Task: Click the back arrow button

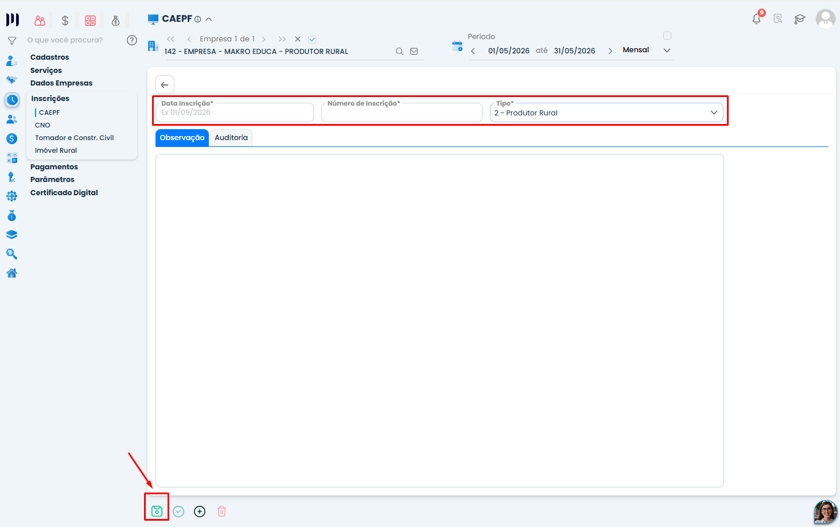Action: pos(165,85)
